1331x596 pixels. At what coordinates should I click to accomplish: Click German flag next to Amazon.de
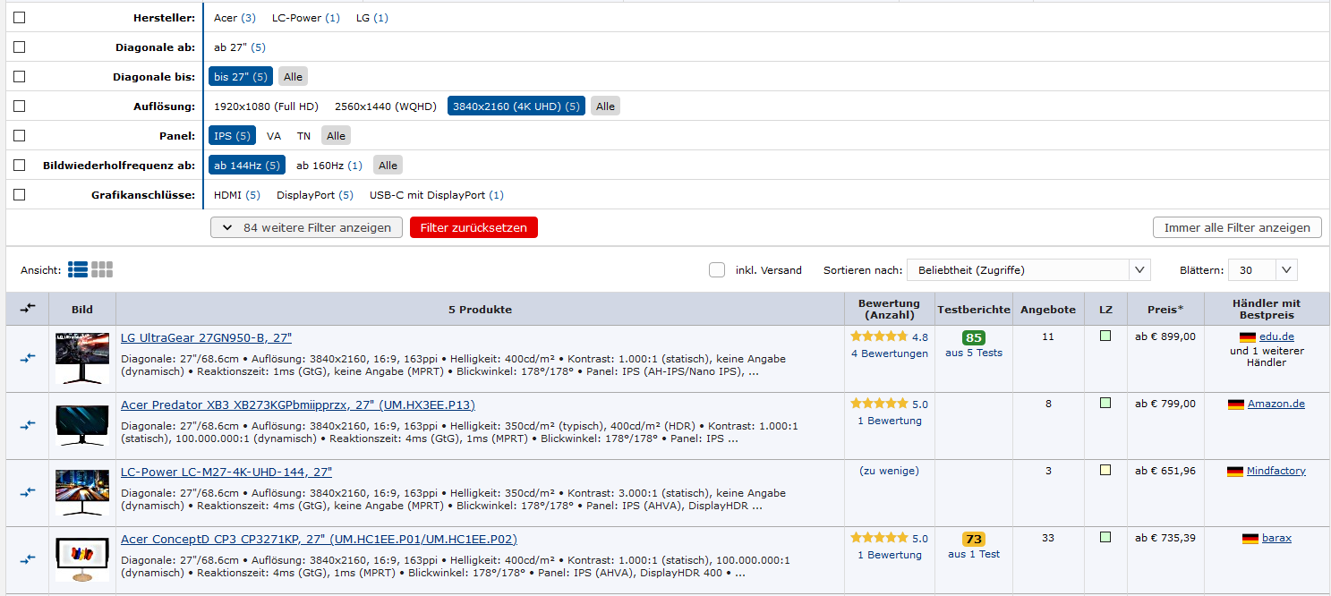(1236, 404)
